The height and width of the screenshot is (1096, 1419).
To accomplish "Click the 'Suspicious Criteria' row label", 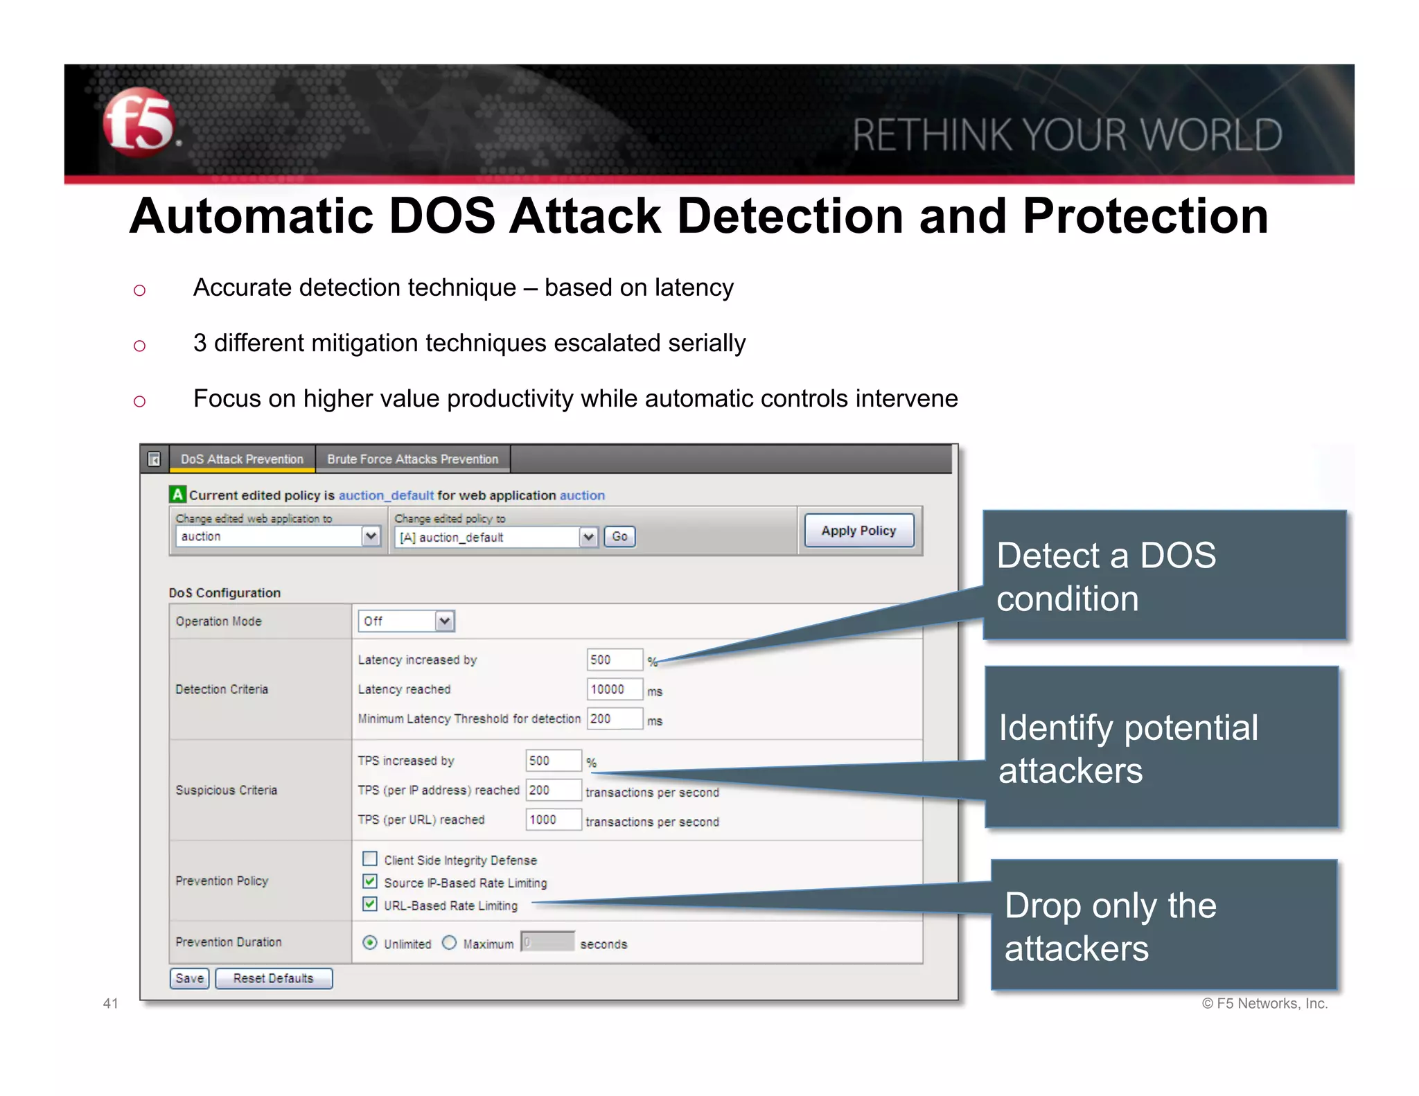I will [226, 790].
